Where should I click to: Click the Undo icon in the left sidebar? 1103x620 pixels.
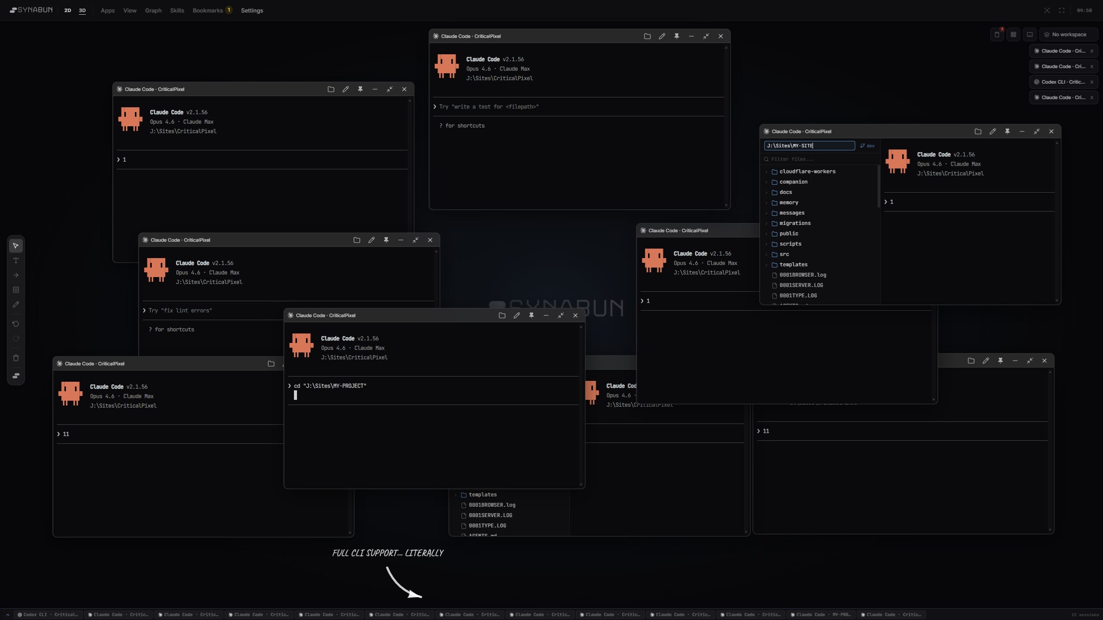click(x=16, y=324)
